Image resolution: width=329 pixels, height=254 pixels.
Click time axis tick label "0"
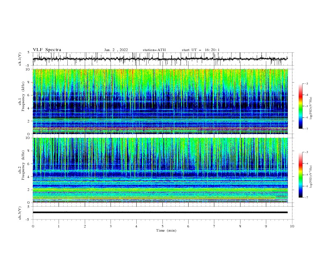(33, 226)
